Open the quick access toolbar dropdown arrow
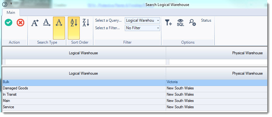Viewport: 272px width, 117px height. click(x=11, y=3)
